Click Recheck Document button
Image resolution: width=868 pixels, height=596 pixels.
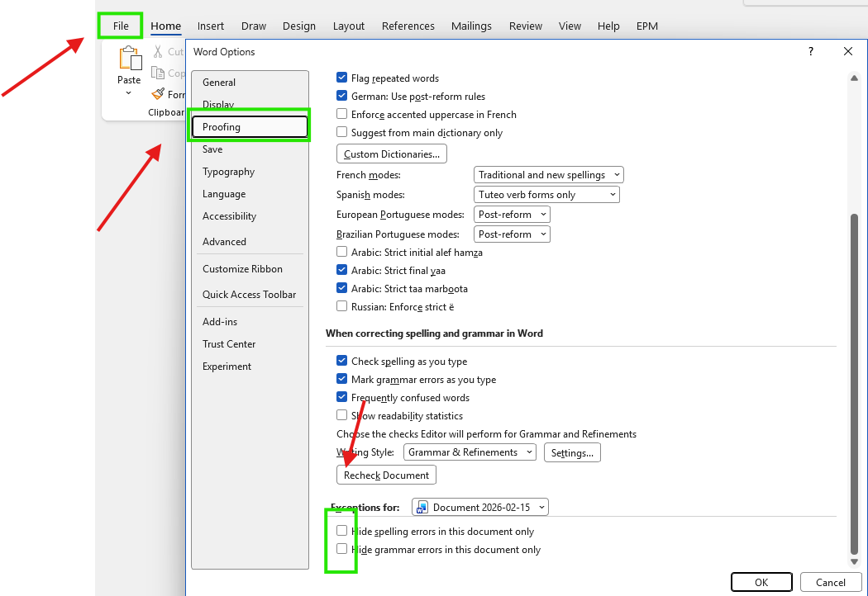(x=386, y=475)
